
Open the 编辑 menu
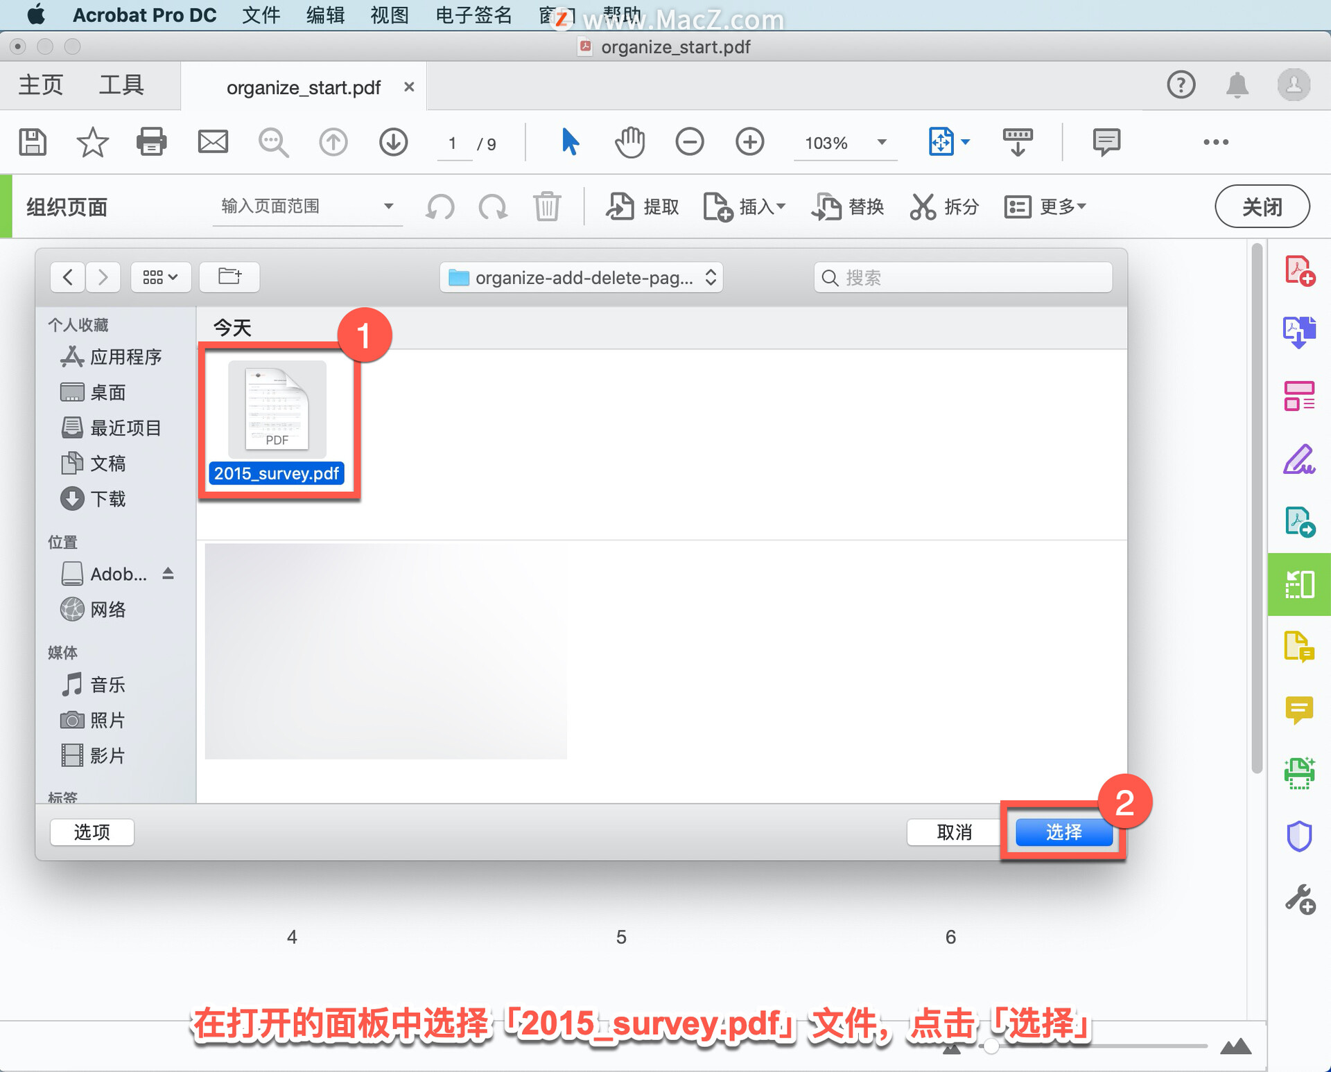[326, 15]
